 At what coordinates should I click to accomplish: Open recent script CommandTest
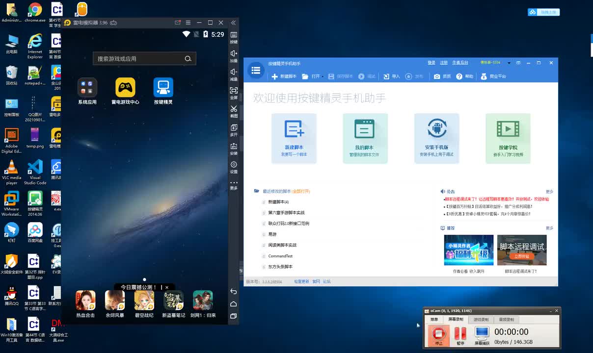pos(280,256)
